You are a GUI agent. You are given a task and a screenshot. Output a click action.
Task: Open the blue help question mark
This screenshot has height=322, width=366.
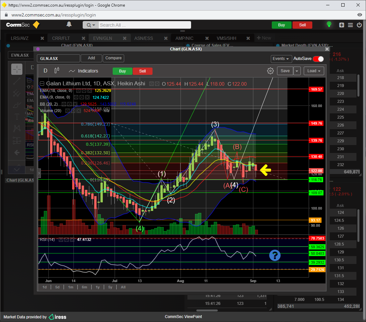[275, 255]
